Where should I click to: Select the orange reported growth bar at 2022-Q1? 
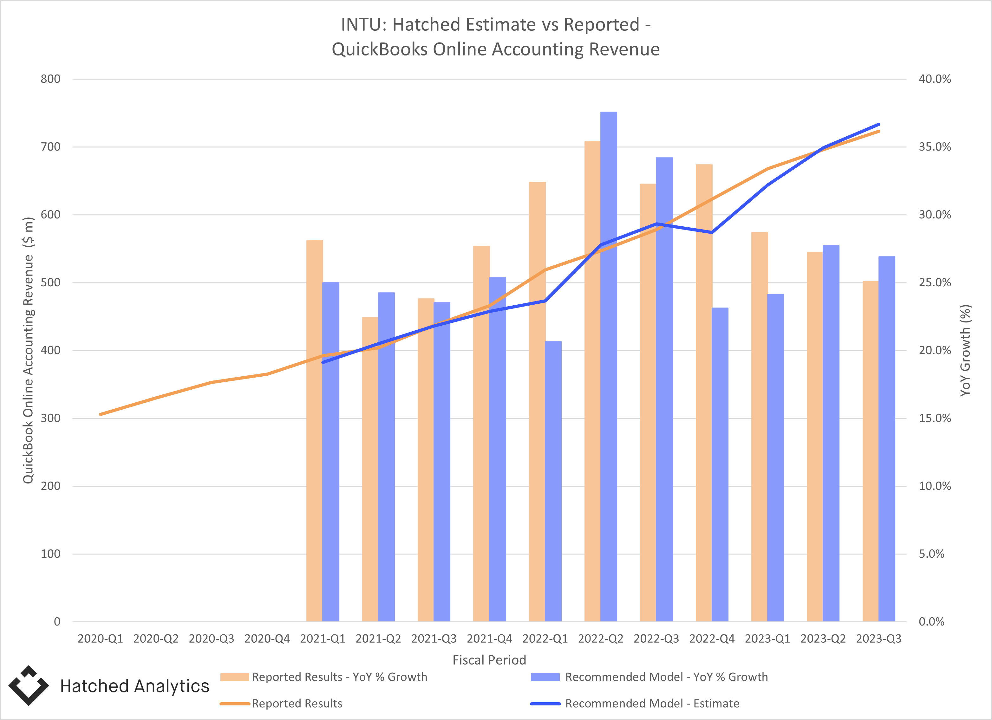coord(537,401)
